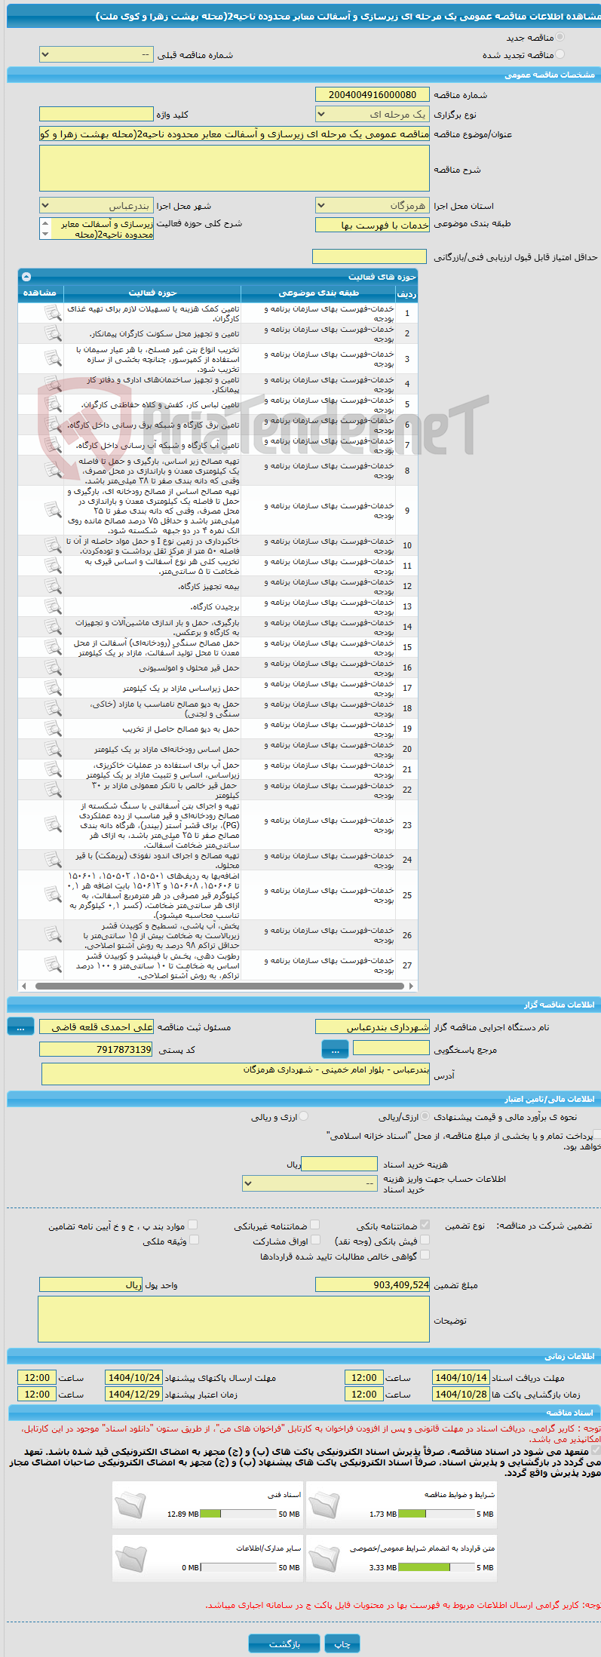Open the حساب واریز هزینه خرید اسناد dropdown
Screen dimensions: 601x1657
(x=310, y=1183)
